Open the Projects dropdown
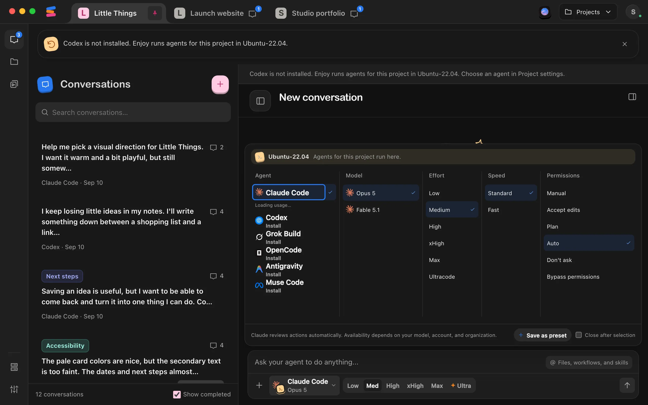The image size is (648, 405). tap(588, 12)
